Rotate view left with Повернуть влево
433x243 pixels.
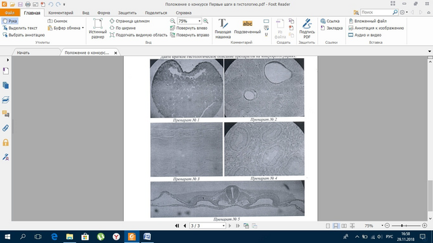coord(189,28)
